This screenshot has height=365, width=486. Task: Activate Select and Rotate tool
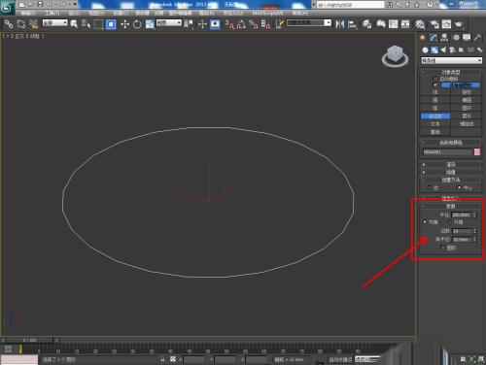(x=137, y=24)
